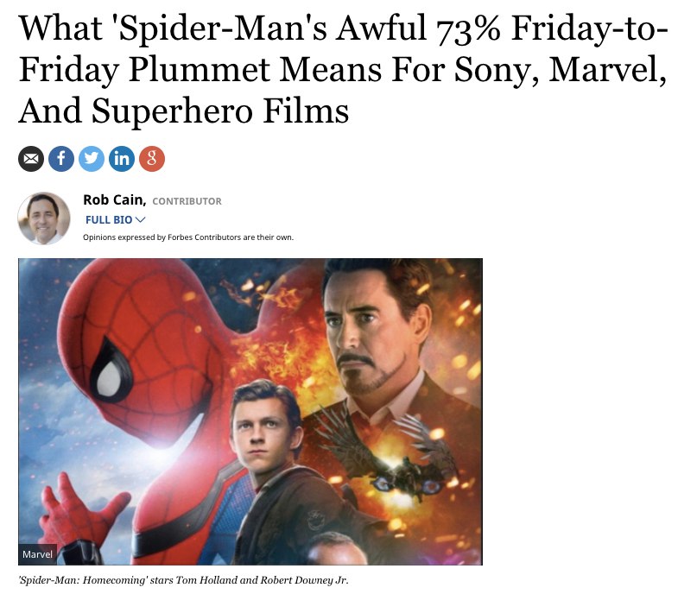The image size is (697, 594).
Task: Click the chevron arrow beside Full Bio
Action: [x=141, y=219]
